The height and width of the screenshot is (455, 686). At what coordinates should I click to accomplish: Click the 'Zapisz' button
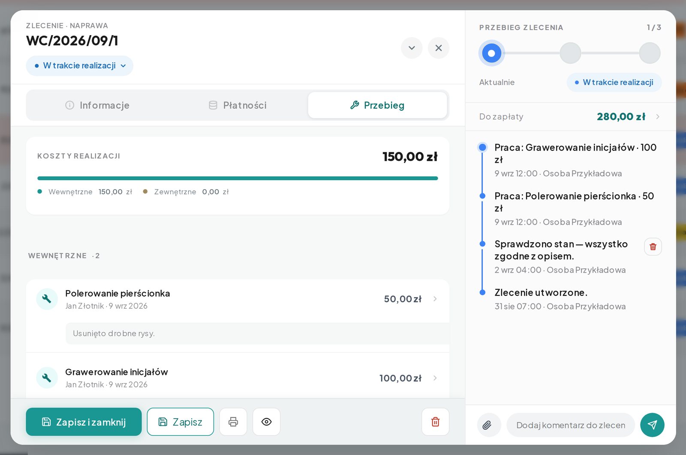coord(180,422)
